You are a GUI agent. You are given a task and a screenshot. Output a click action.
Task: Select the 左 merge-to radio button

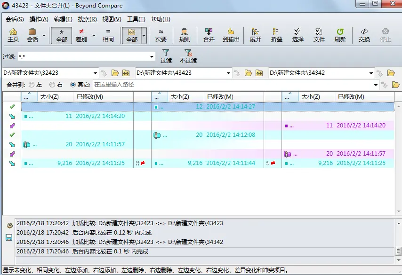(x=32, y=85)
